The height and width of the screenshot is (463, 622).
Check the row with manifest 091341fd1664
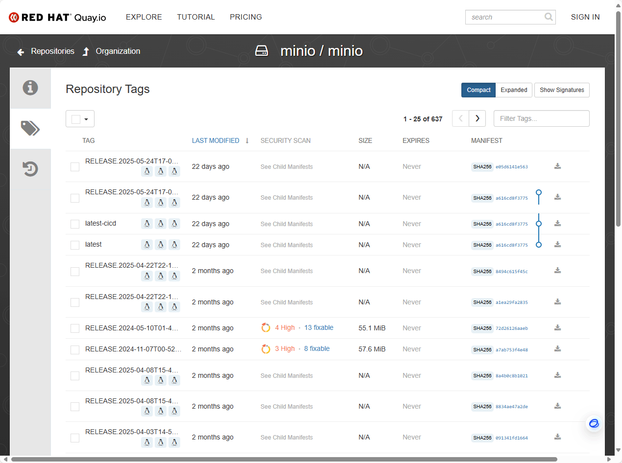pos(75,438)
